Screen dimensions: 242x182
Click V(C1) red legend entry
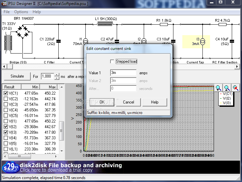click(x=226, y=94)
